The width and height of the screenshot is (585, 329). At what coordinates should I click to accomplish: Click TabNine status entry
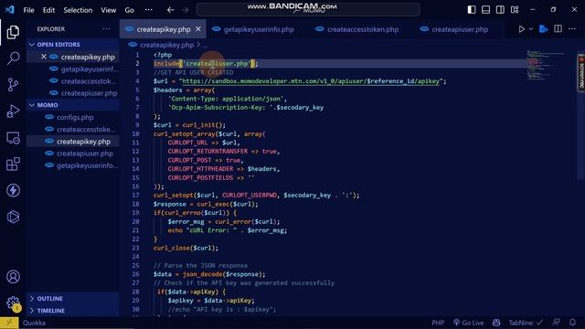click(526, 323)
